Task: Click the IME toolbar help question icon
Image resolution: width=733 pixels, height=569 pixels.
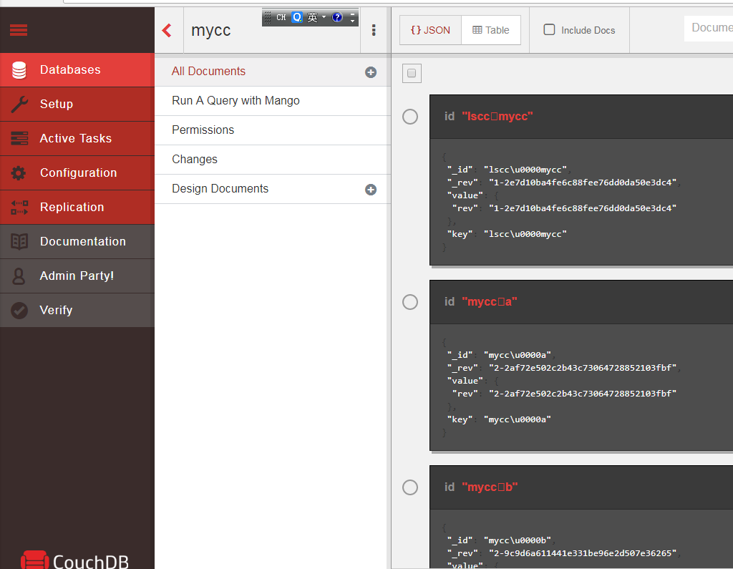Action: point(337,17)
